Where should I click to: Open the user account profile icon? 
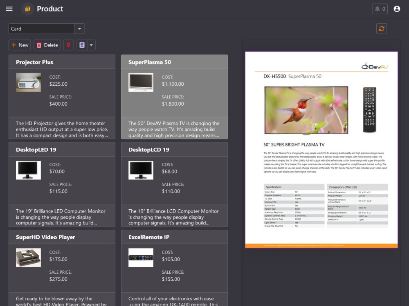pos(397,9)
